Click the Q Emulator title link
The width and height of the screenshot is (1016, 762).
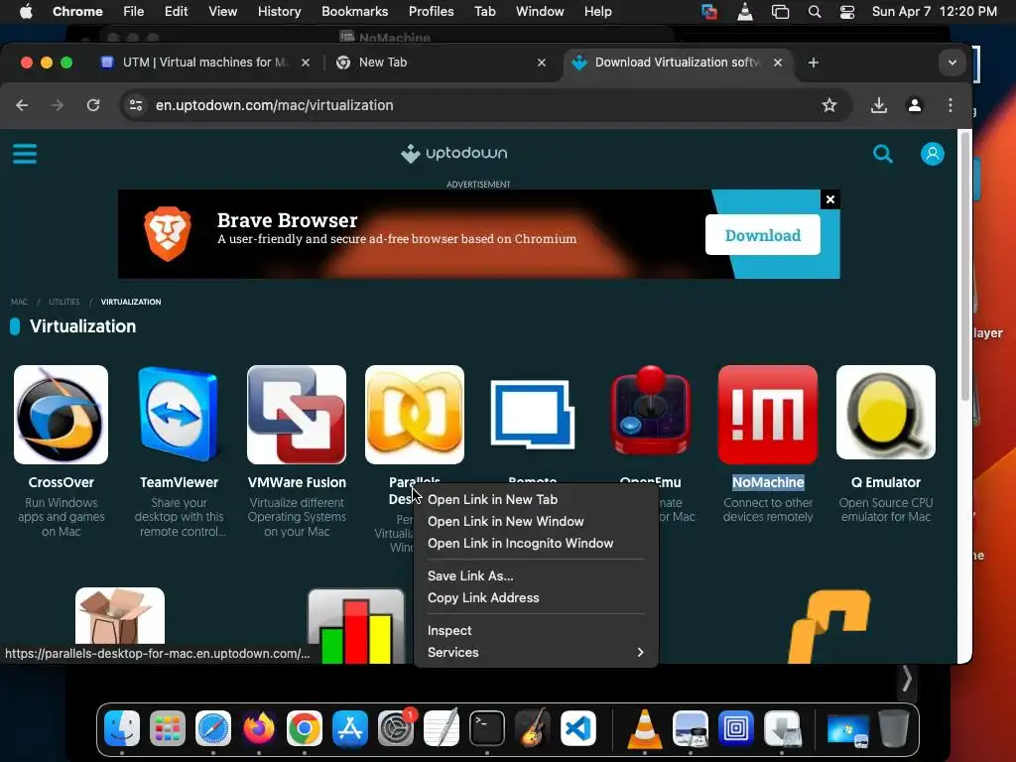pos(886,483)
